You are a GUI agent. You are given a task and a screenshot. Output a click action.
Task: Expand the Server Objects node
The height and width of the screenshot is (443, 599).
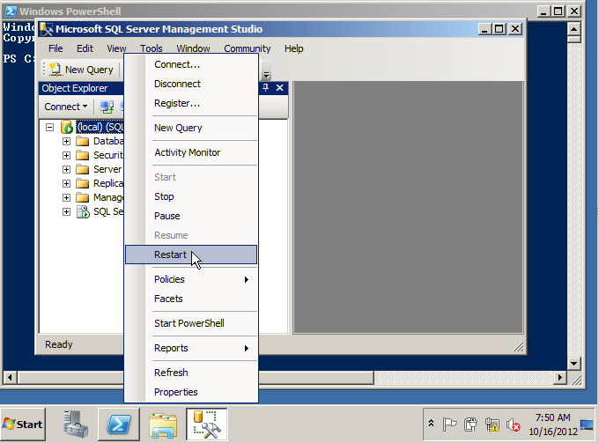66,170
